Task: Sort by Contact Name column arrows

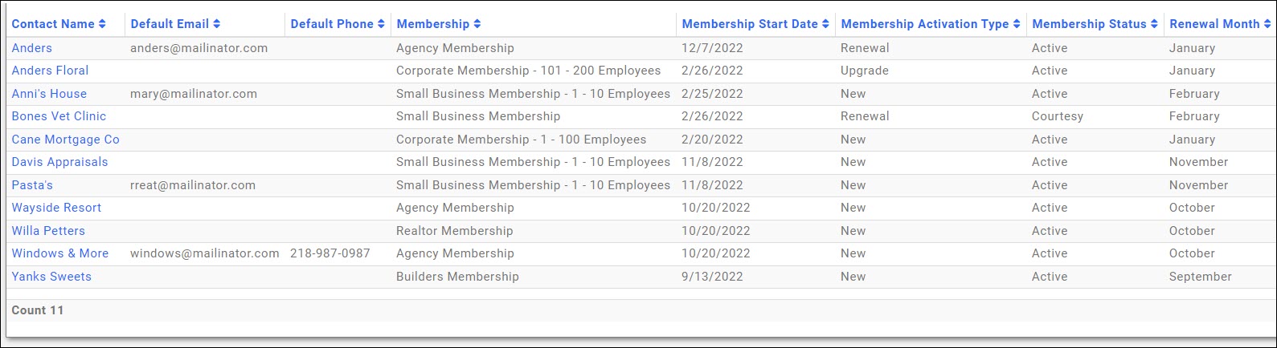Action: click(102, 24)
